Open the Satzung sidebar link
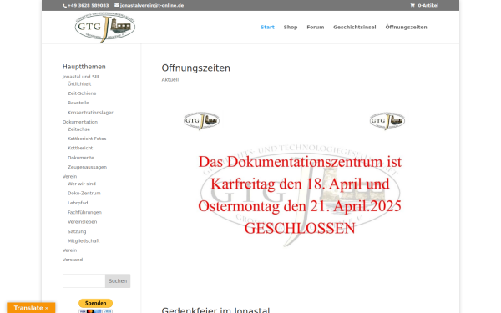 [x=77, y=231]
